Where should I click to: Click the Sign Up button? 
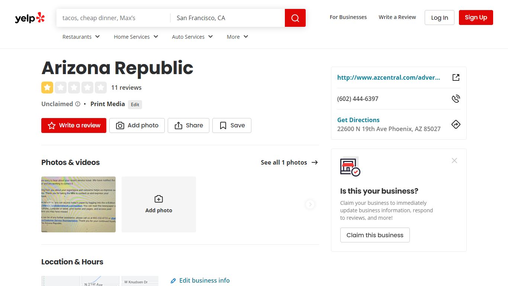coord(476,18)
